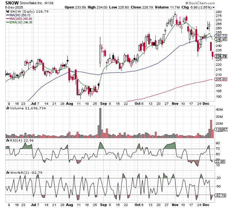Click the tallest gray volume bar in late August

[x=100, y=123]
